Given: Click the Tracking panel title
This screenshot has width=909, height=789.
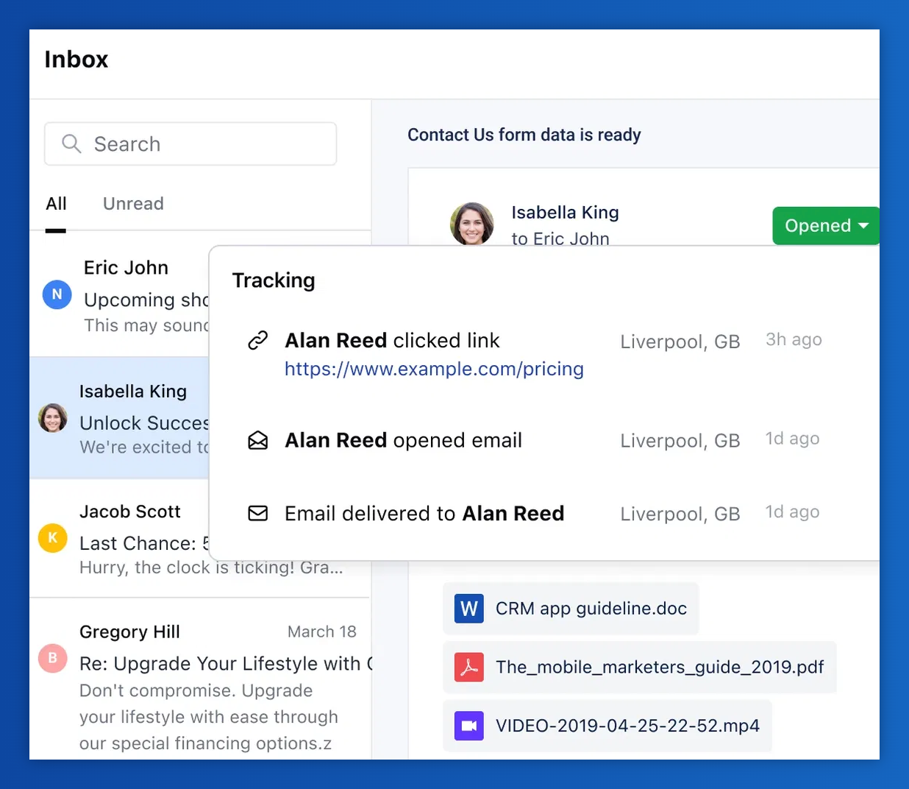Looking at the screenshot, I should tap(274, 280).
